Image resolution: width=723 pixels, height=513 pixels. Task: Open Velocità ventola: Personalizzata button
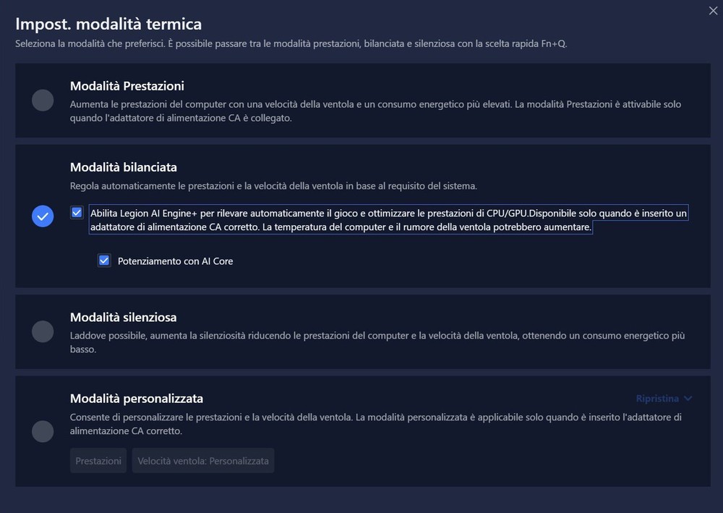pos(203,461)
